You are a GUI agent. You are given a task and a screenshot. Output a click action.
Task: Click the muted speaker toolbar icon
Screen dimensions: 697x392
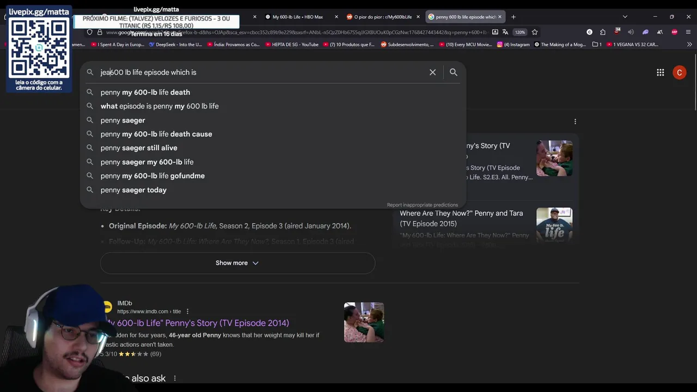[x=631, y=32]
